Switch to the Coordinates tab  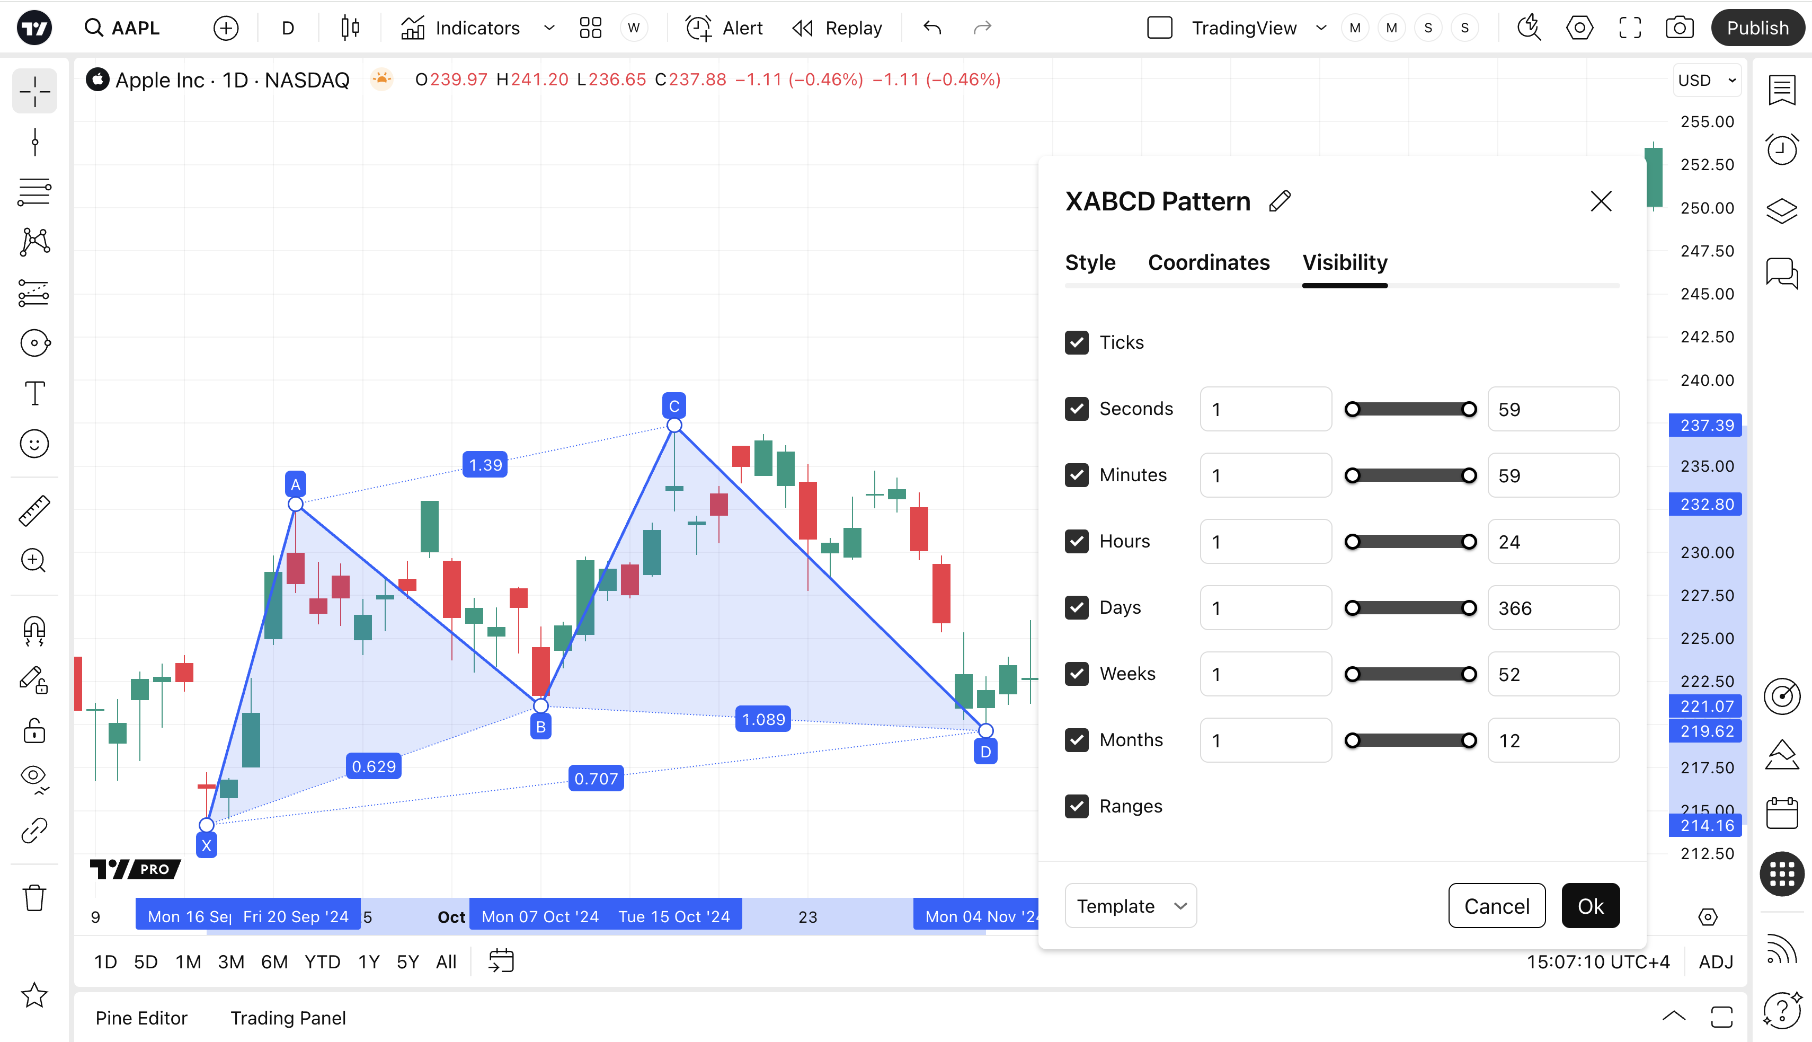(1208, 263)
